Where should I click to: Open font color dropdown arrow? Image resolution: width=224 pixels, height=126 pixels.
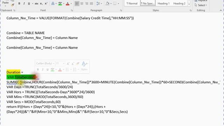(x=71, y=3)
